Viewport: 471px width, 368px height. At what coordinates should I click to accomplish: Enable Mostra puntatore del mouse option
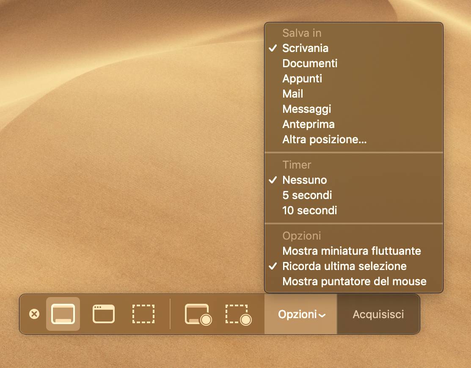tap(353, 282)
